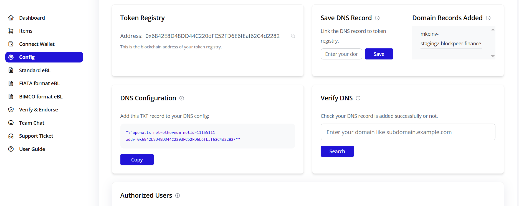Open User Guide question mark icon
519x206 pixels.
coord(11,149)
